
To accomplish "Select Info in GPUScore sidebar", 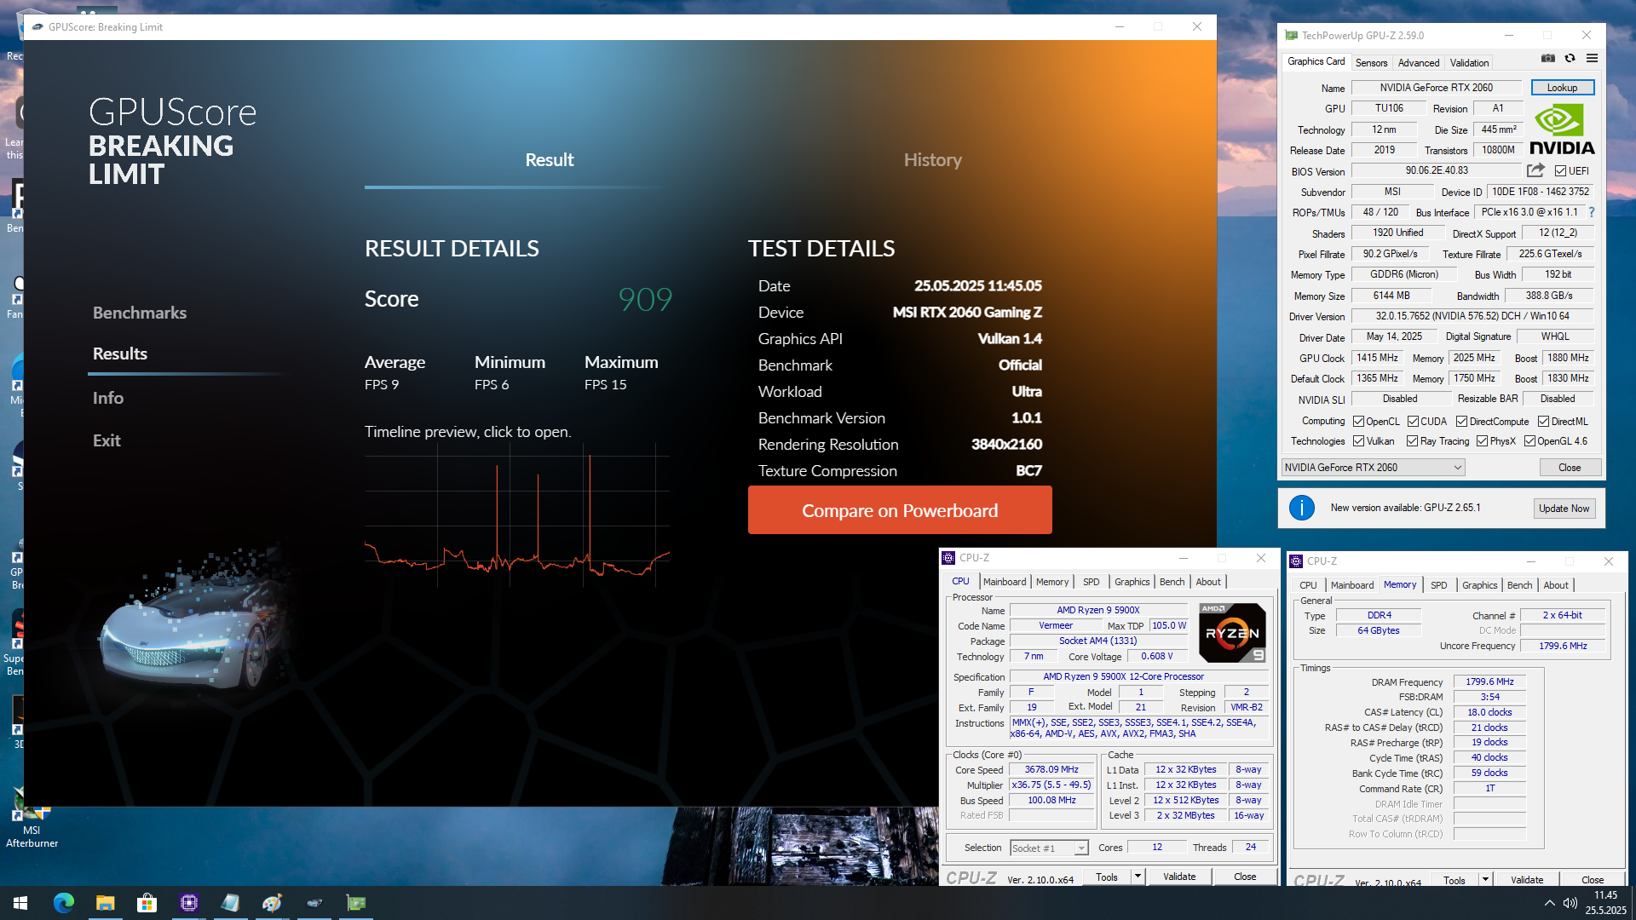I will pos(108,398).
